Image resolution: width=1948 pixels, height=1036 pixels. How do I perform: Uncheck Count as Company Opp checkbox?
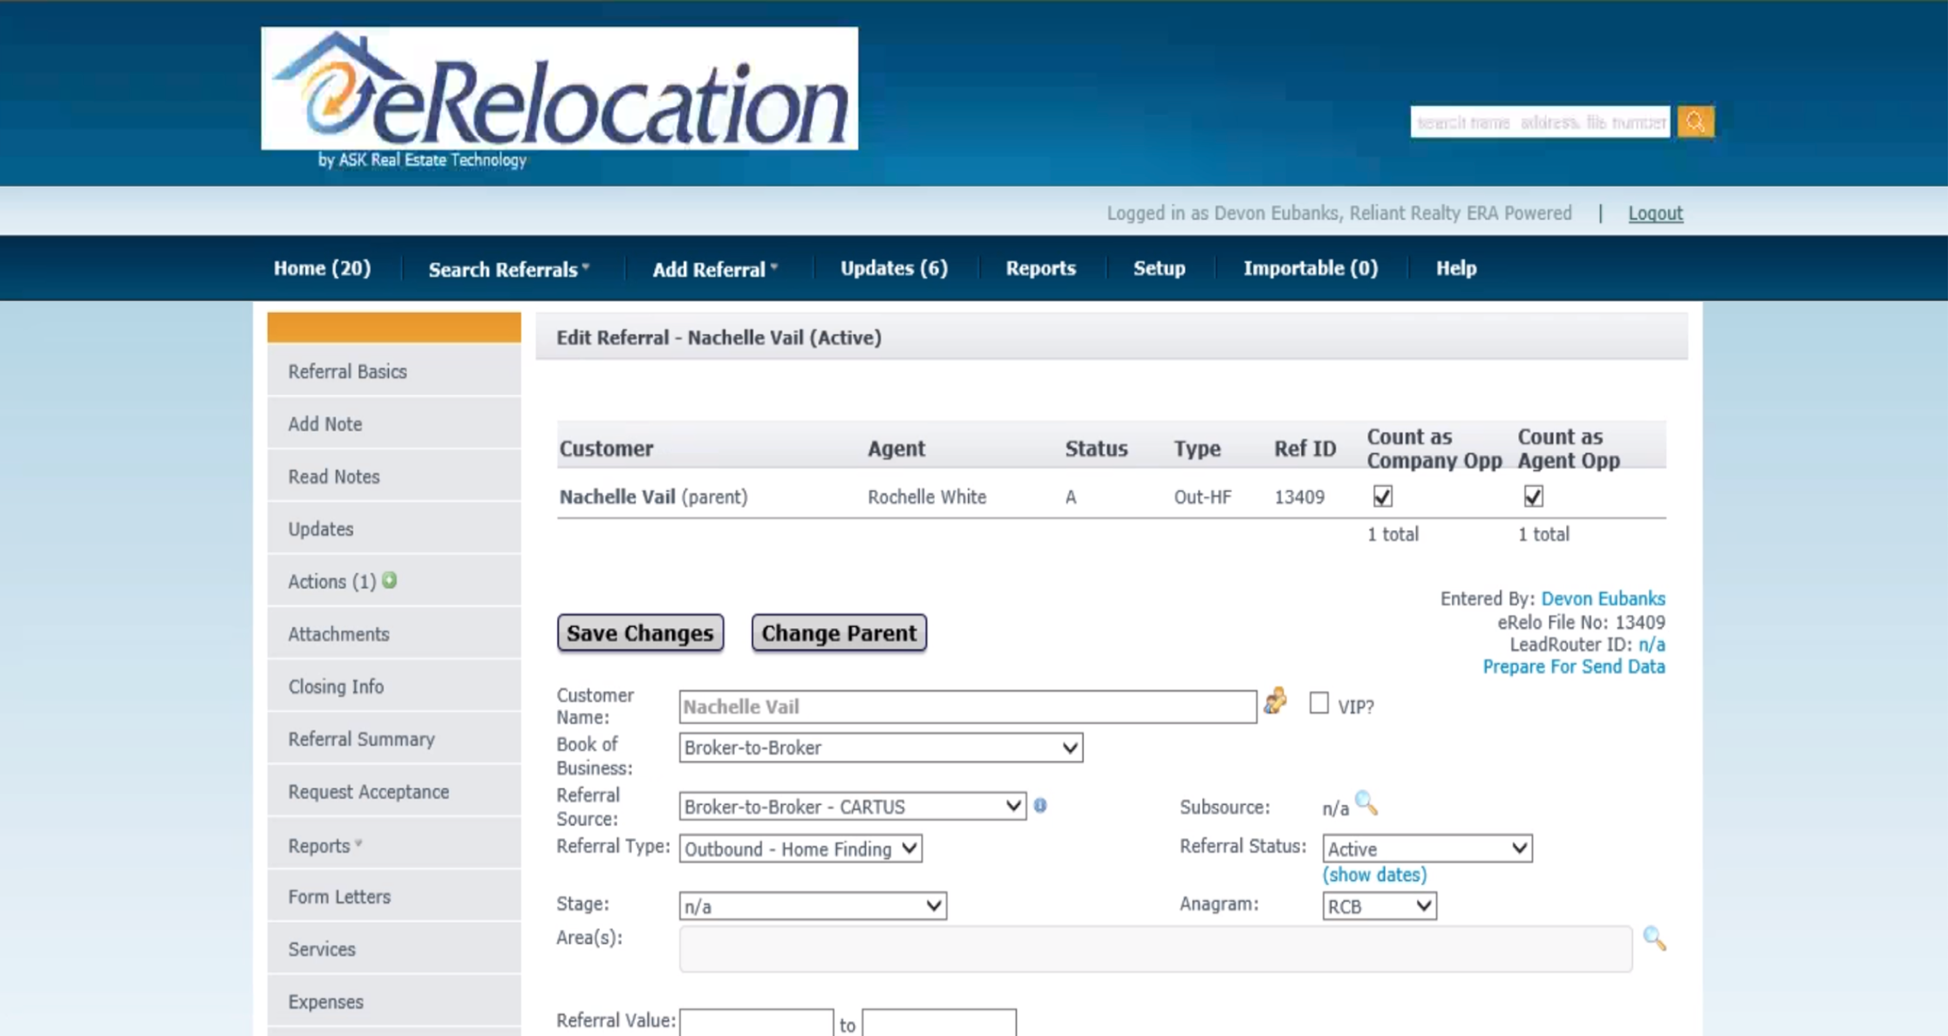pyautogui.click(x=1382, y=496)
